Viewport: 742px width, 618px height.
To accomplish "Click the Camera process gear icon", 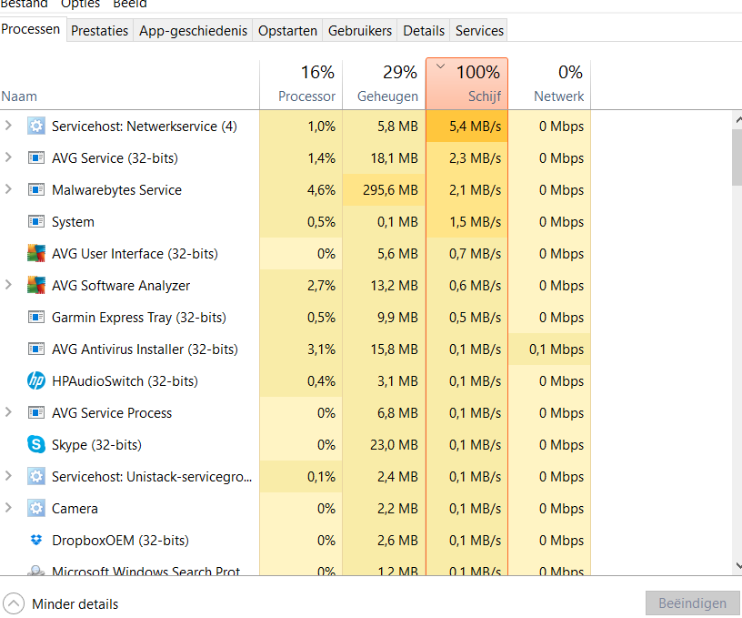I will 36,509.
